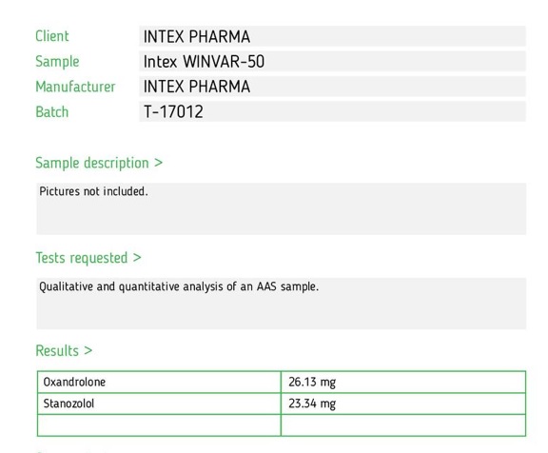Select the Sample field Intex WINVAR-50
The width and height of the screenshot is (548, 453).
click(332, 61)
